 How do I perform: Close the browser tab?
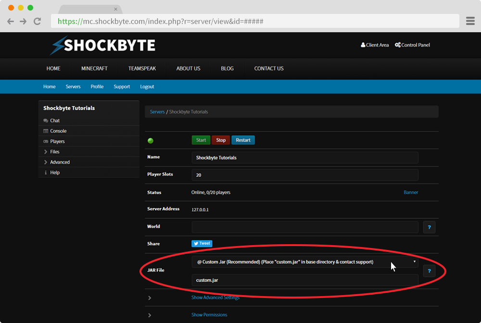click(115, 9)
